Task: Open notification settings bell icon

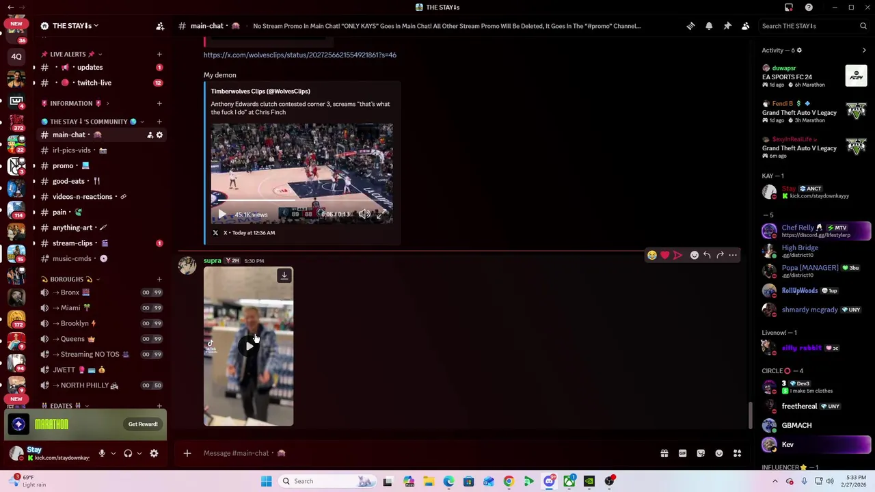Action: click(709, 26)
